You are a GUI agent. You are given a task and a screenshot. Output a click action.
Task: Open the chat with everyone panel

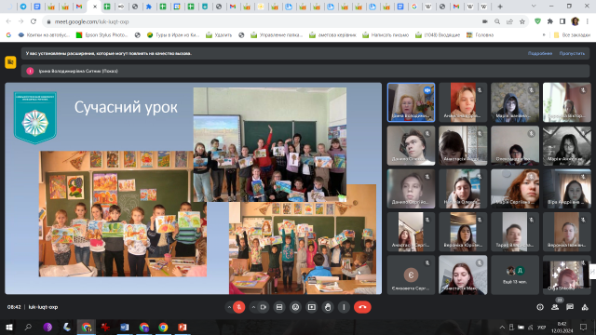[x=570, y=307]
